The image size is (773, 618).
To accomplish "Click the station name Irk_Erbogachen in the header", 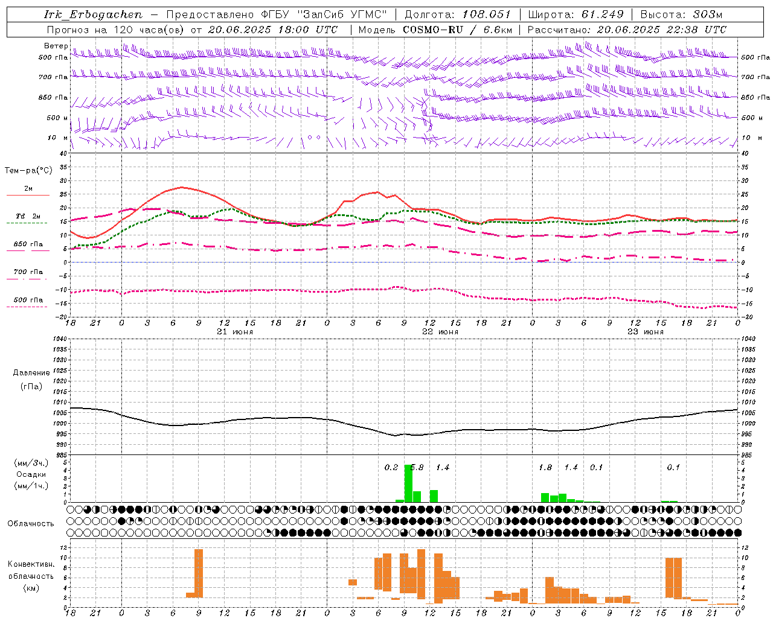I will (x=93, y=14).
